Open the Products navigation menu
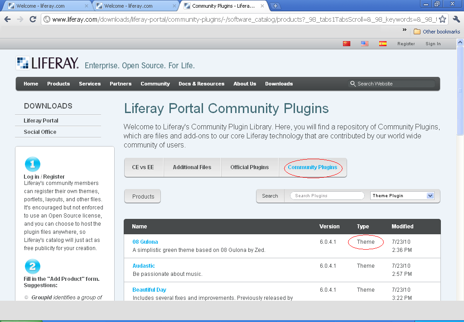The height and width of the screenshot is (322, 464). coord(58,84)
